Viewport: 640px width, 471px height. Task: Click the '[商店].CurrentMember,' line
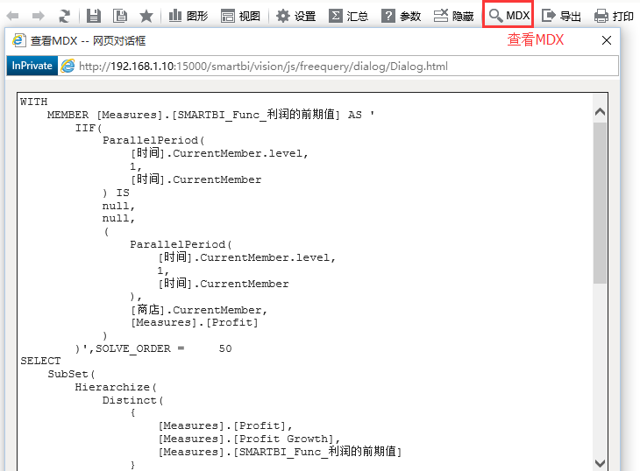[x=199, y=310]
